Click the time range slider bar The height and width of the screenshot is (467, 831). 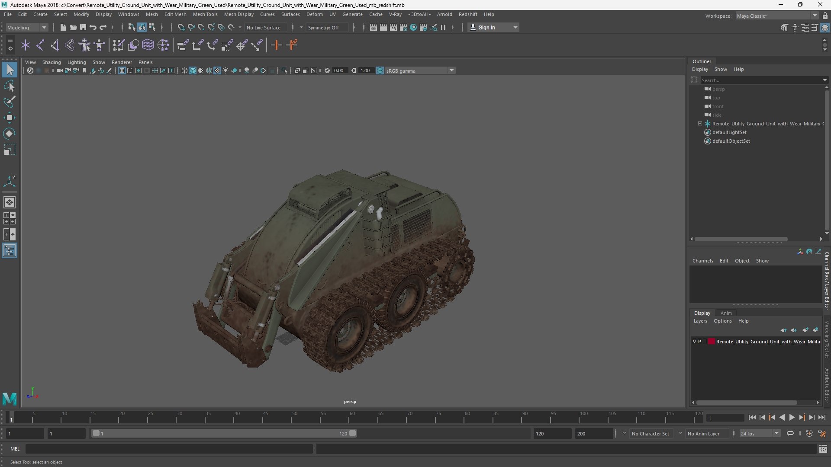coord(224,433)
